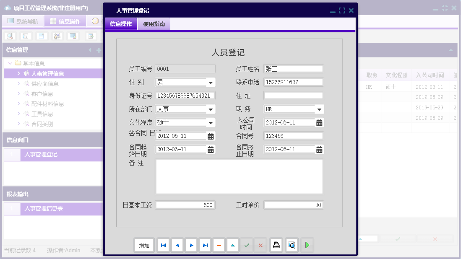Open the print preview
The width and height of the screenshot is (461, 259).
coord(292,245)
